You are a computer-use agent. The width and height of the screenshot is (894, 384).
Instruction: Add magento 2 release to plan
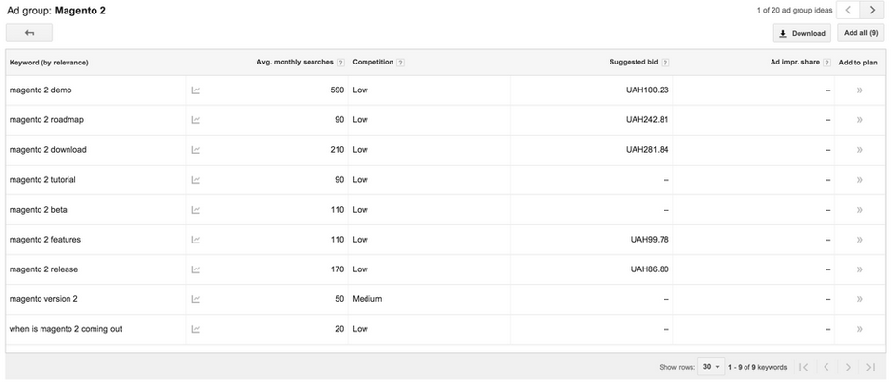click(x=860, y=269)
